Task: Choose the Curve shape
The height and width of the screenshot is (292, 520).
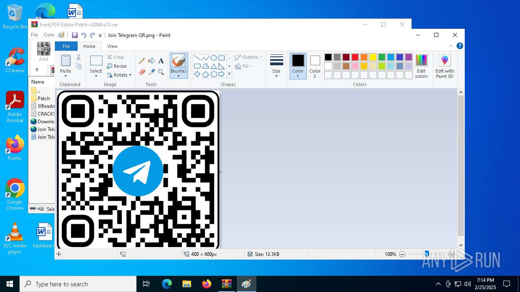Action: pyautogui.click(x=205, y=58)
